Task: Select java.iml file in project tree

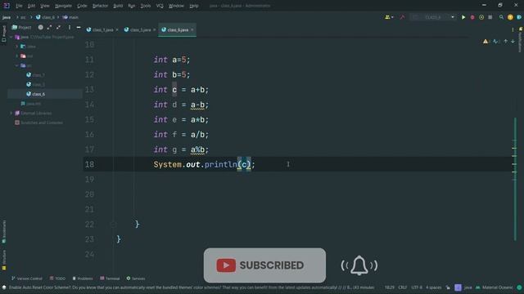Action: (31, 104)
